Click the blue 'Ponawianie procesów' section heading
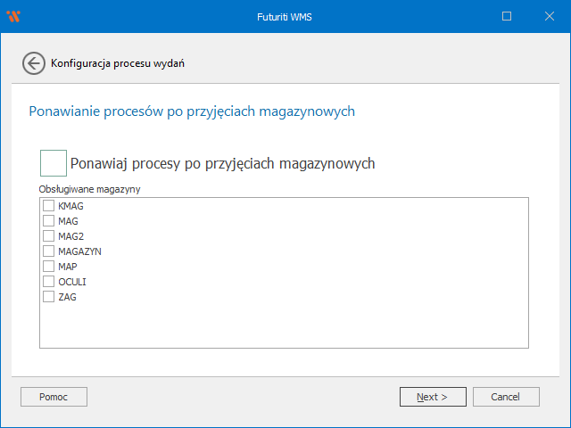 (x=192, y=111)
